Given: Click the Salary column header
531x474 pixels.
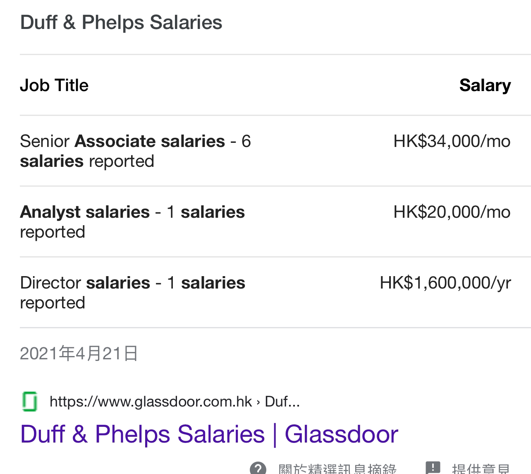Looking at the screenshot, I should (x=485, y=85).
